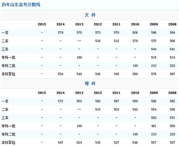Click the 理科 一本 2013 score 554
The image size is (179, 147).
79,101
